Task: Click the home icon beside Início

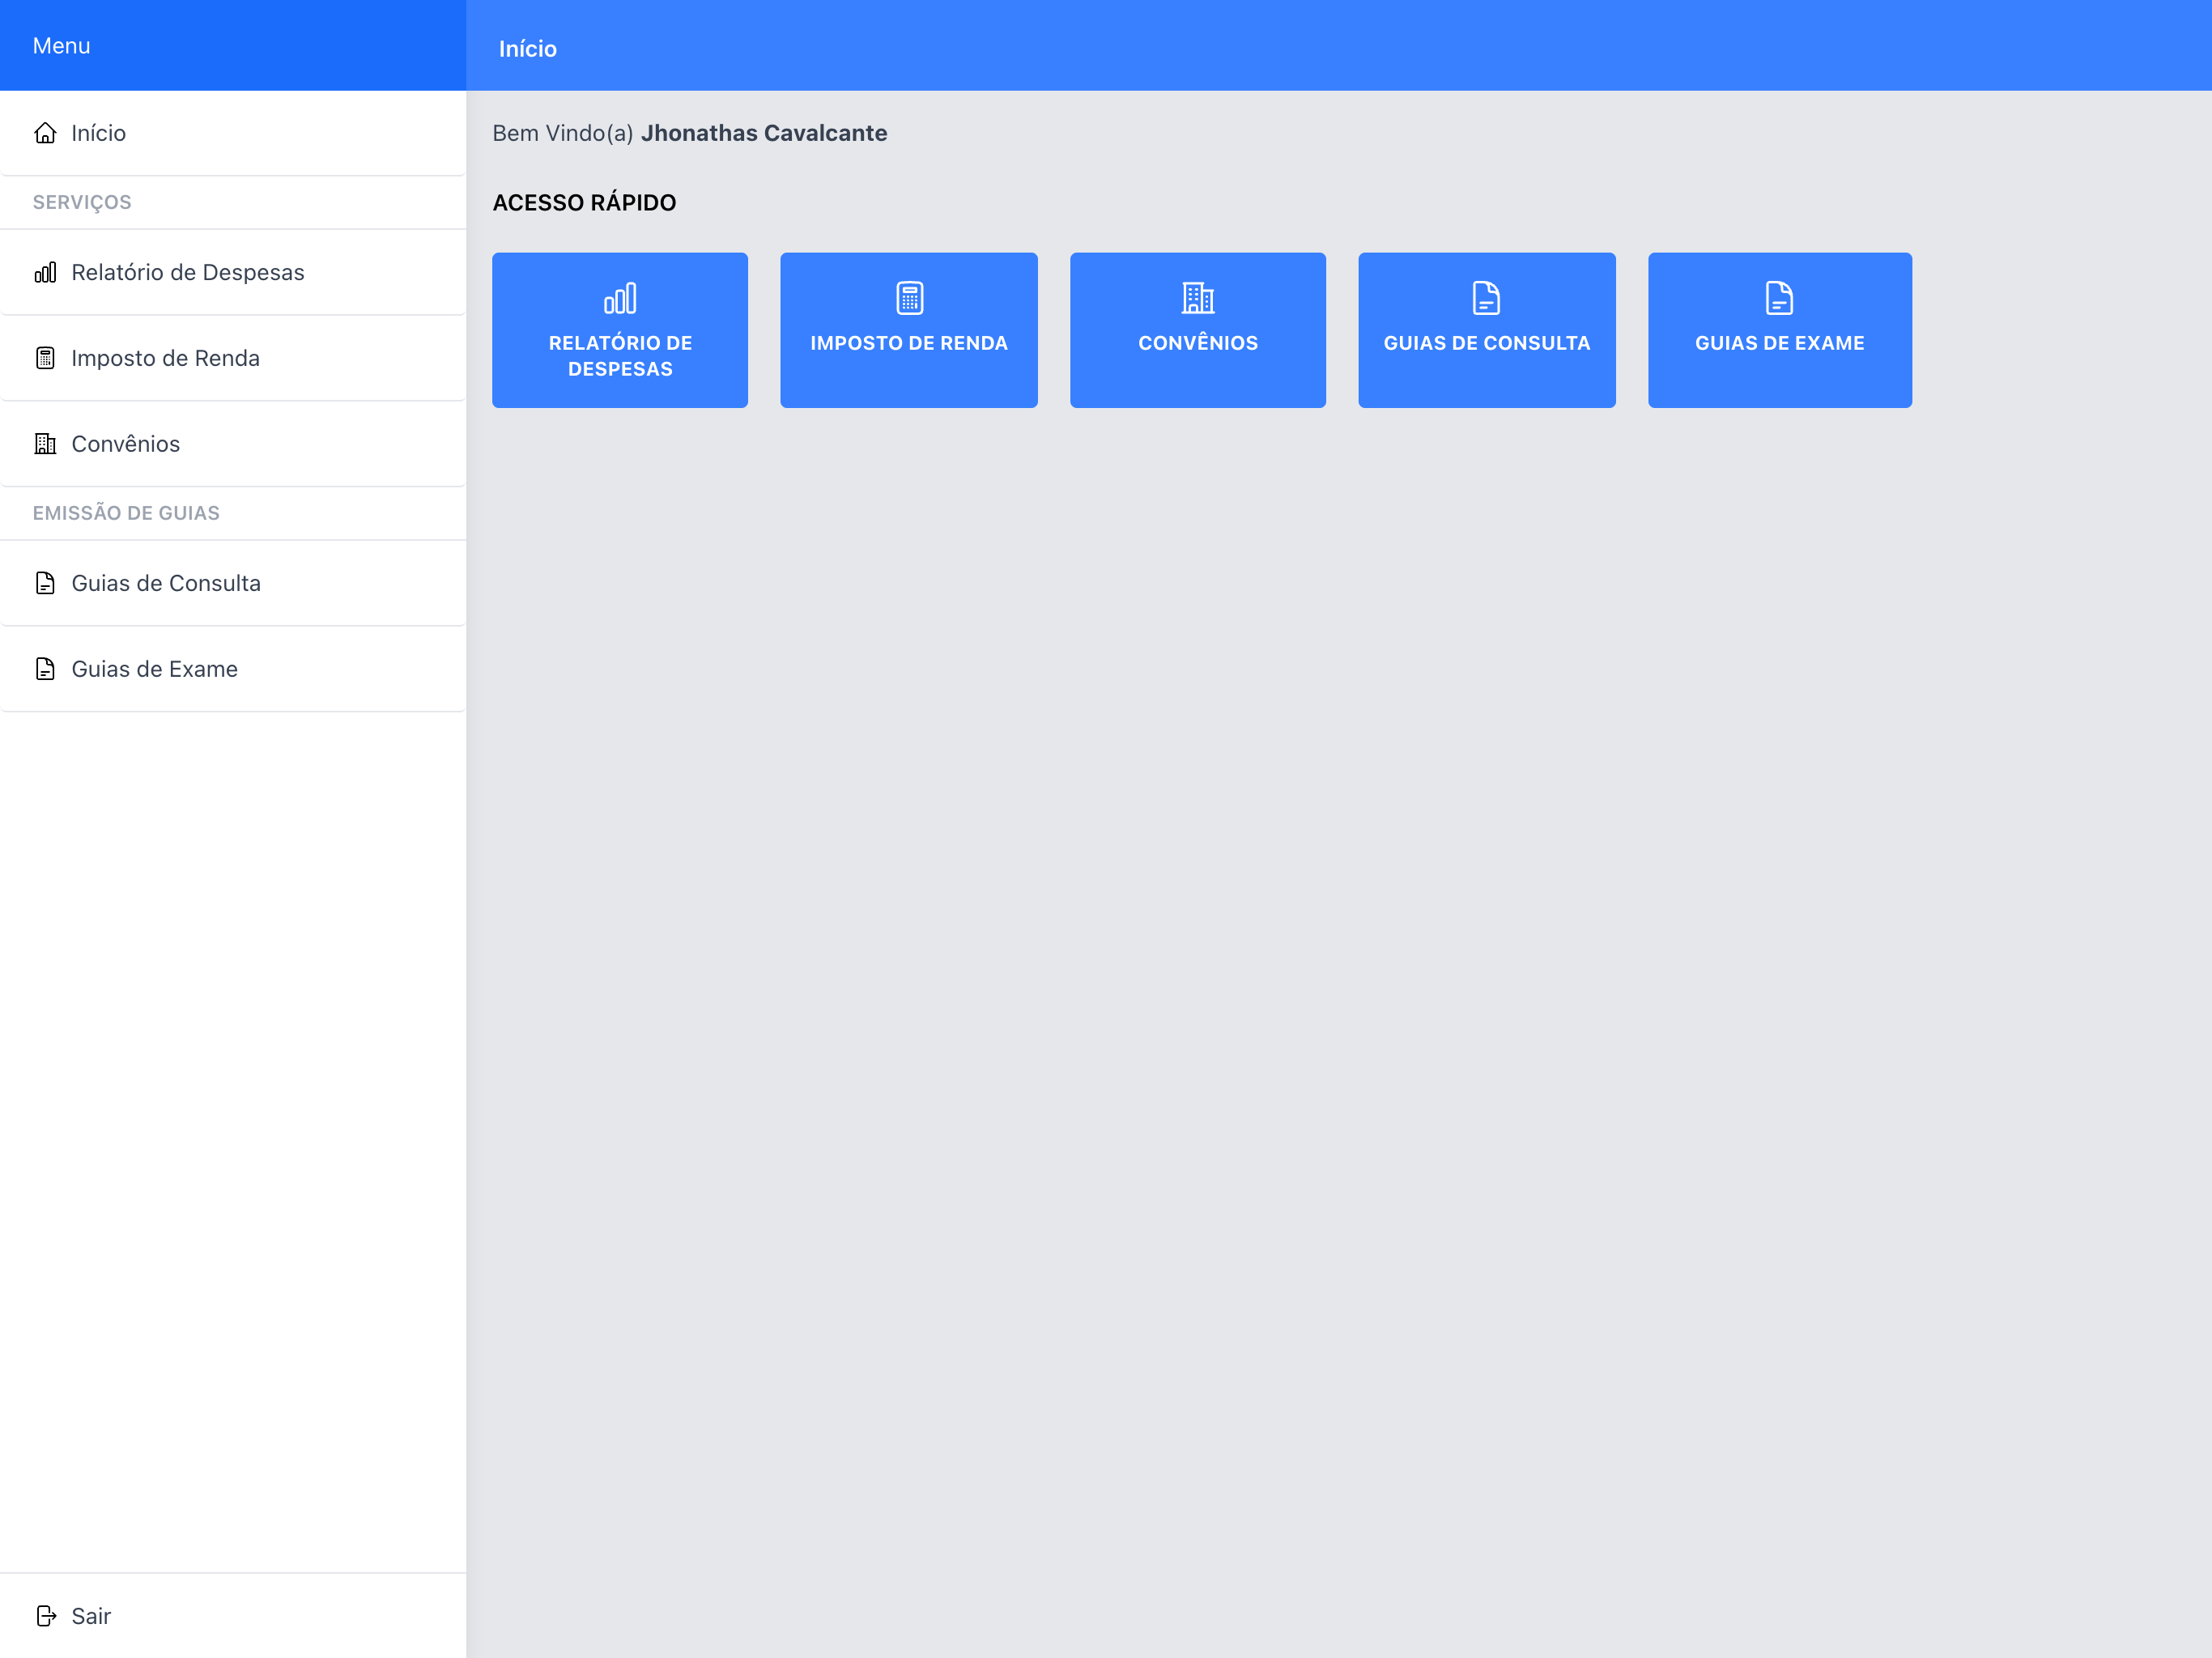Action: tap(45, 133)
